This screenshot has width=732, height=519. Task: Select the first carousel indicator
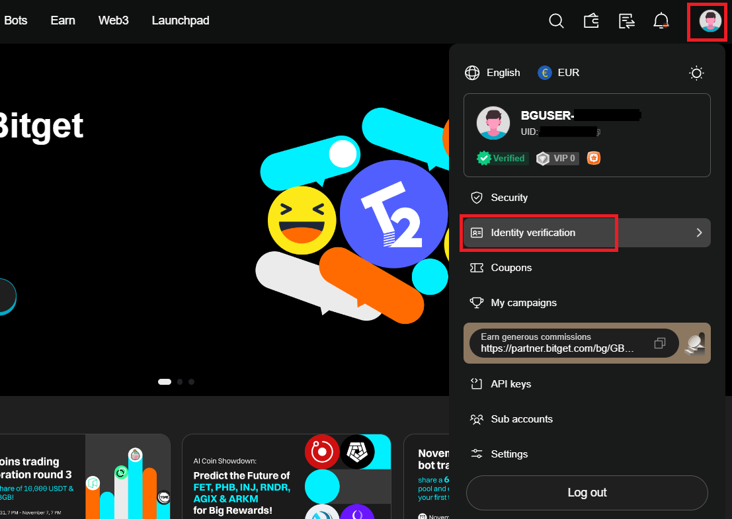point(165,381)
